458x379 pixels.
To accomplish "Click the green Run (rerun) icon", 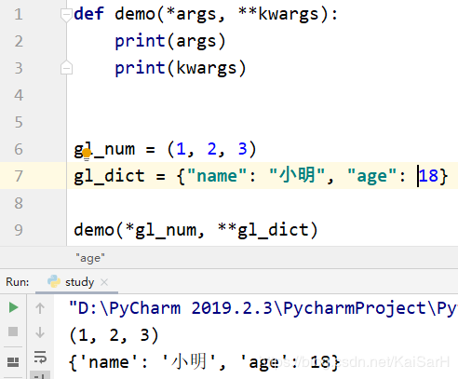I will point(13,307).
